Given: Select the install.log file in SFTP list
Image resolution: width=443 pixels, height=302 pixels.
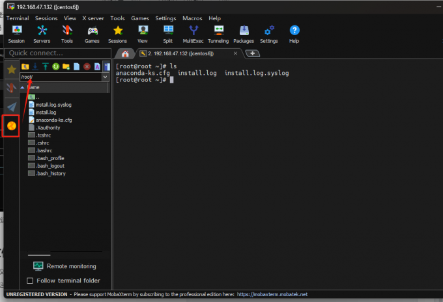Looking at the screenshot, I should [x=42, y=113].
